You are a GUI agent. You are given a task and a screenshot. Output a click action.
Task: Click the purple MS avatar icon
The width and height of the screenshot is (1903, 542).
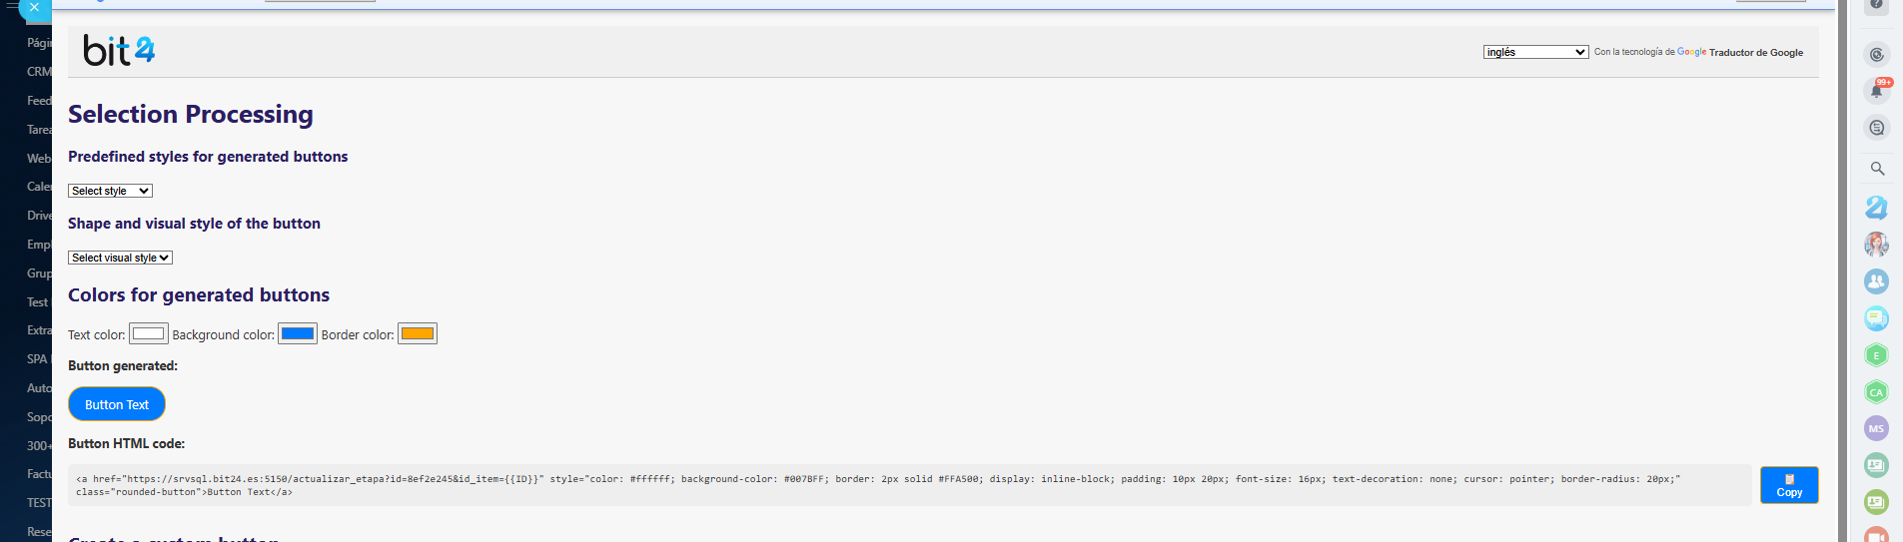point(1876,428)
